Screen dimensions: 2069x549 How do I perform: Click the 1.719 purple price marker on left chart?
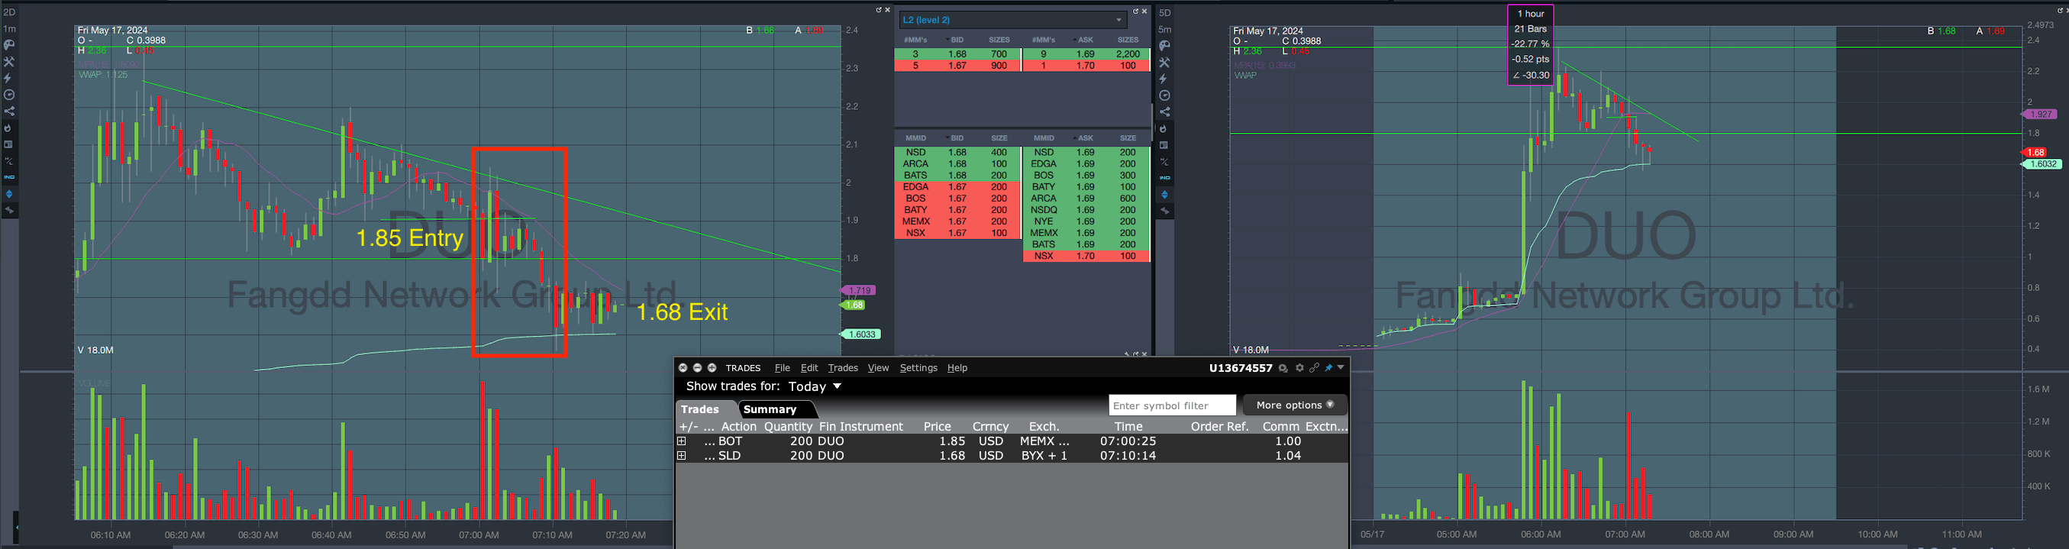pos(859,290)
